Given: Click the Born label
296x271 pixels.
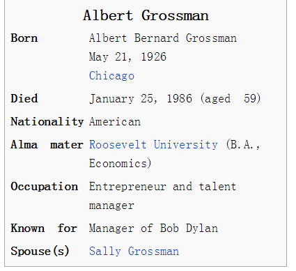Looking at the screenshot, I should (24, 38).
